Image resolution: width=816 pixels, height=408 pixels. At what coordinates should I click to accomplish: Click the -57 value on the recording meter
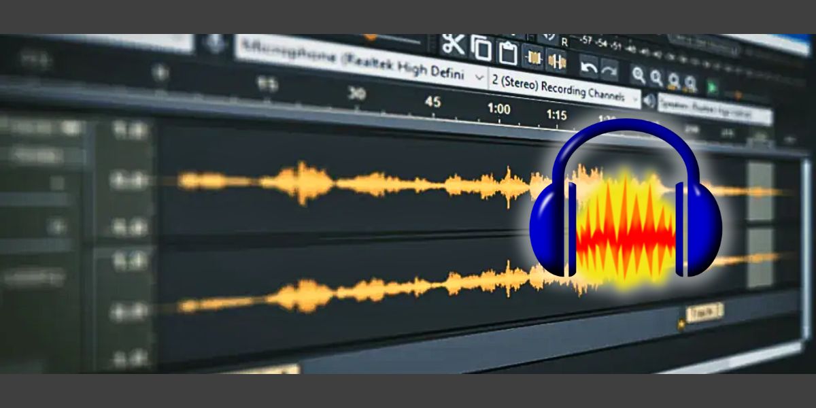[x=585, y=41]
